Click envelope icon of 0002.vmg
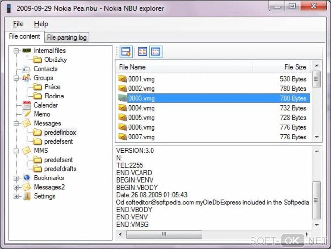Screen dimensions: 331x249 122,89
